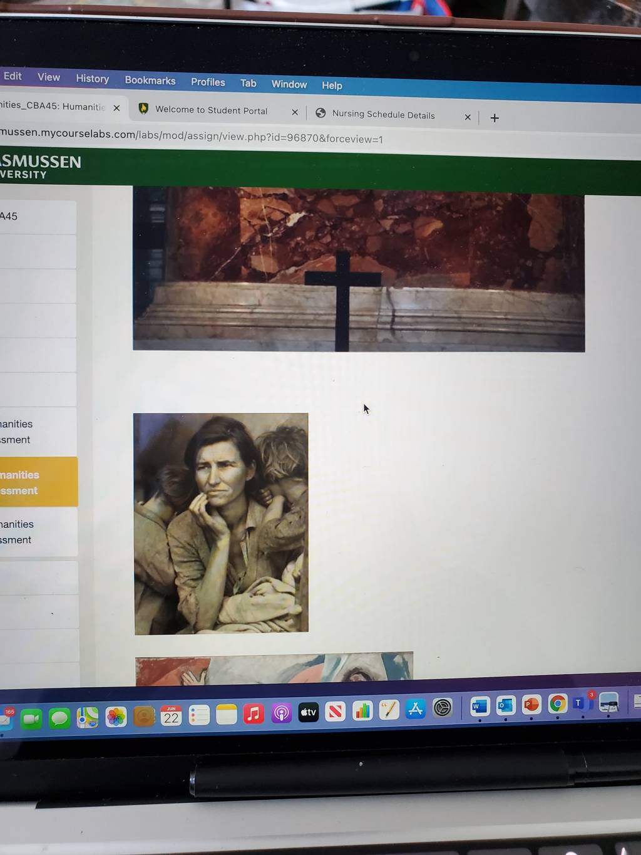Open the Bookmarks menu

tap(150, 80)
